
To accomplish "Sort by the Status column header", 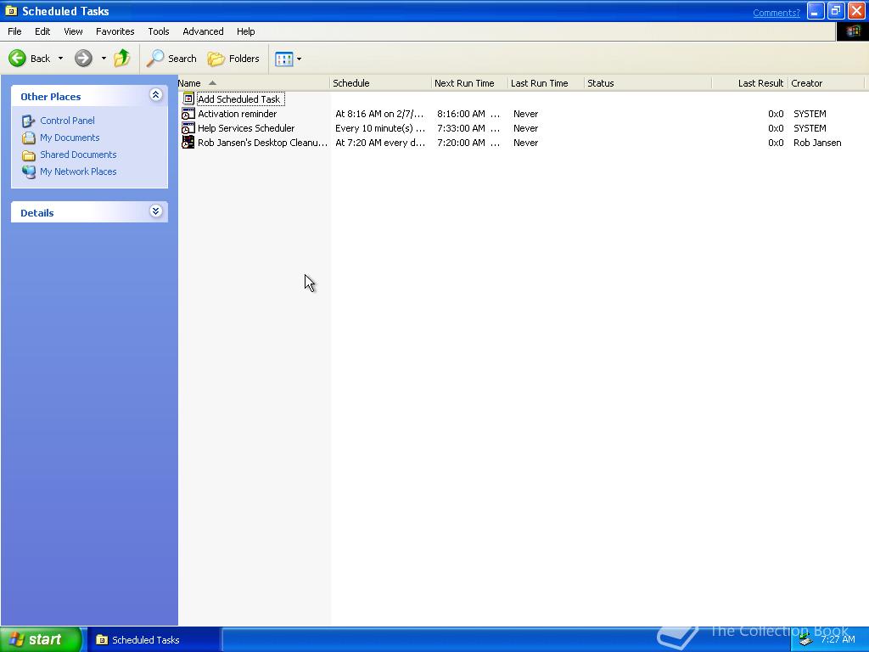I will 648,83.
